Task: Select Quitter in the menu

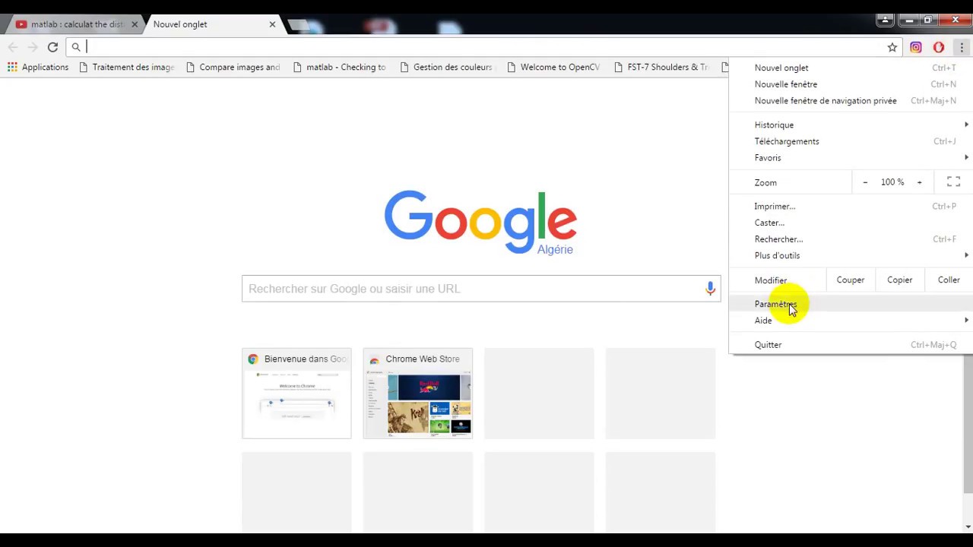Action: point(851,345)
